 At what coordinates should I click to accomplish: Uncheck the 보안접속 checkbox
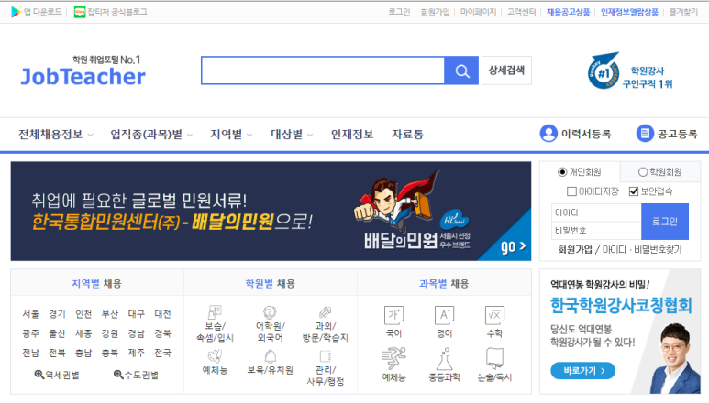[x=634, y=191]
